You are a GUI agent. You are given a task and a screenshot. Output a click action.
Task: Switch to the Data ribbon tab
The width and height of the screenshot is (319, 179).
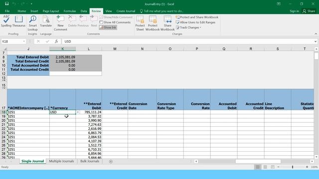(x=84, y=11)
